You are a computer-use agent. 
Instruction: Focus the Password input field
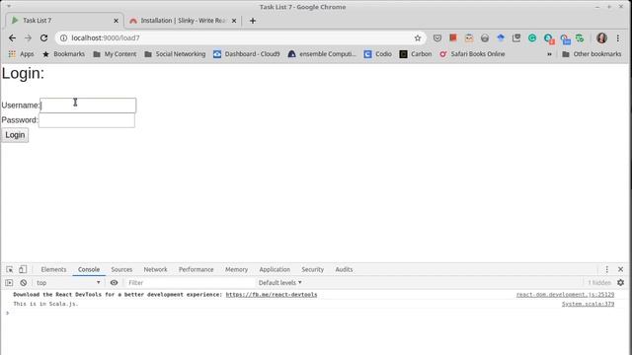click(87, 120)
